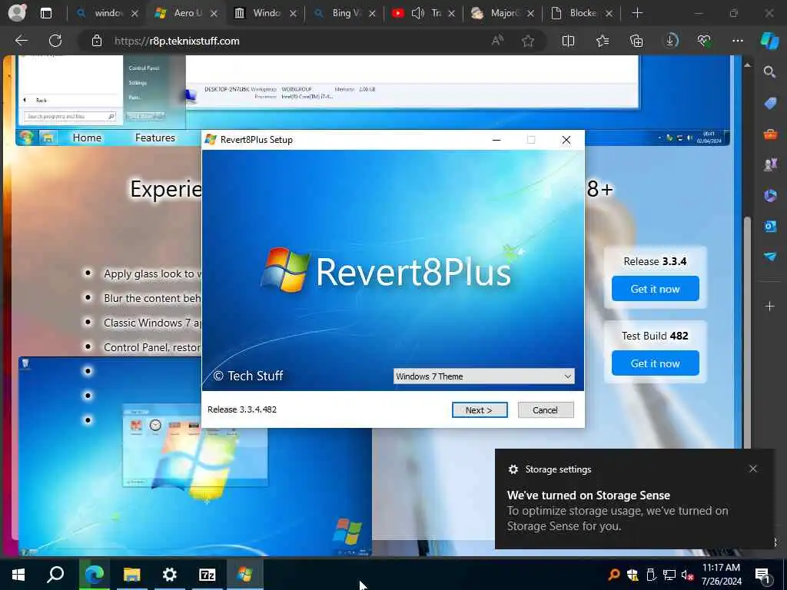The image size is (787, 590).
Task: Click Next in Revert8Plus Setup
Action: click(x=480, y=410)
